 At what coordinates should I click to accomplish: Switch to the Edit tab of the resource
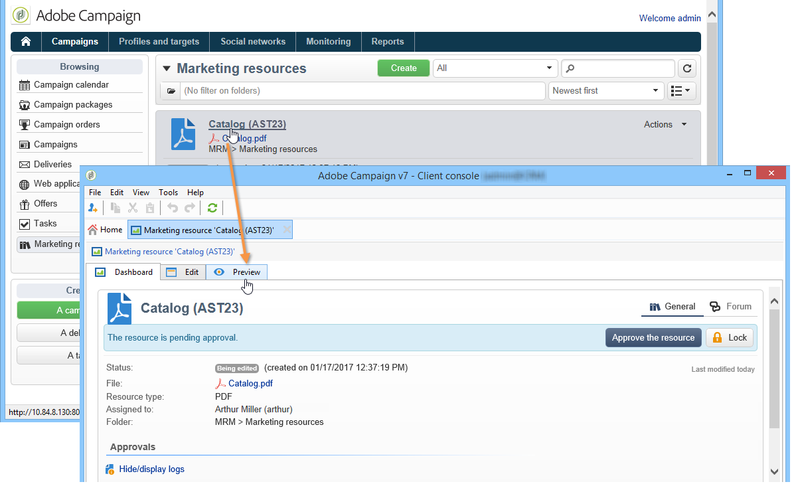(183, 272)
